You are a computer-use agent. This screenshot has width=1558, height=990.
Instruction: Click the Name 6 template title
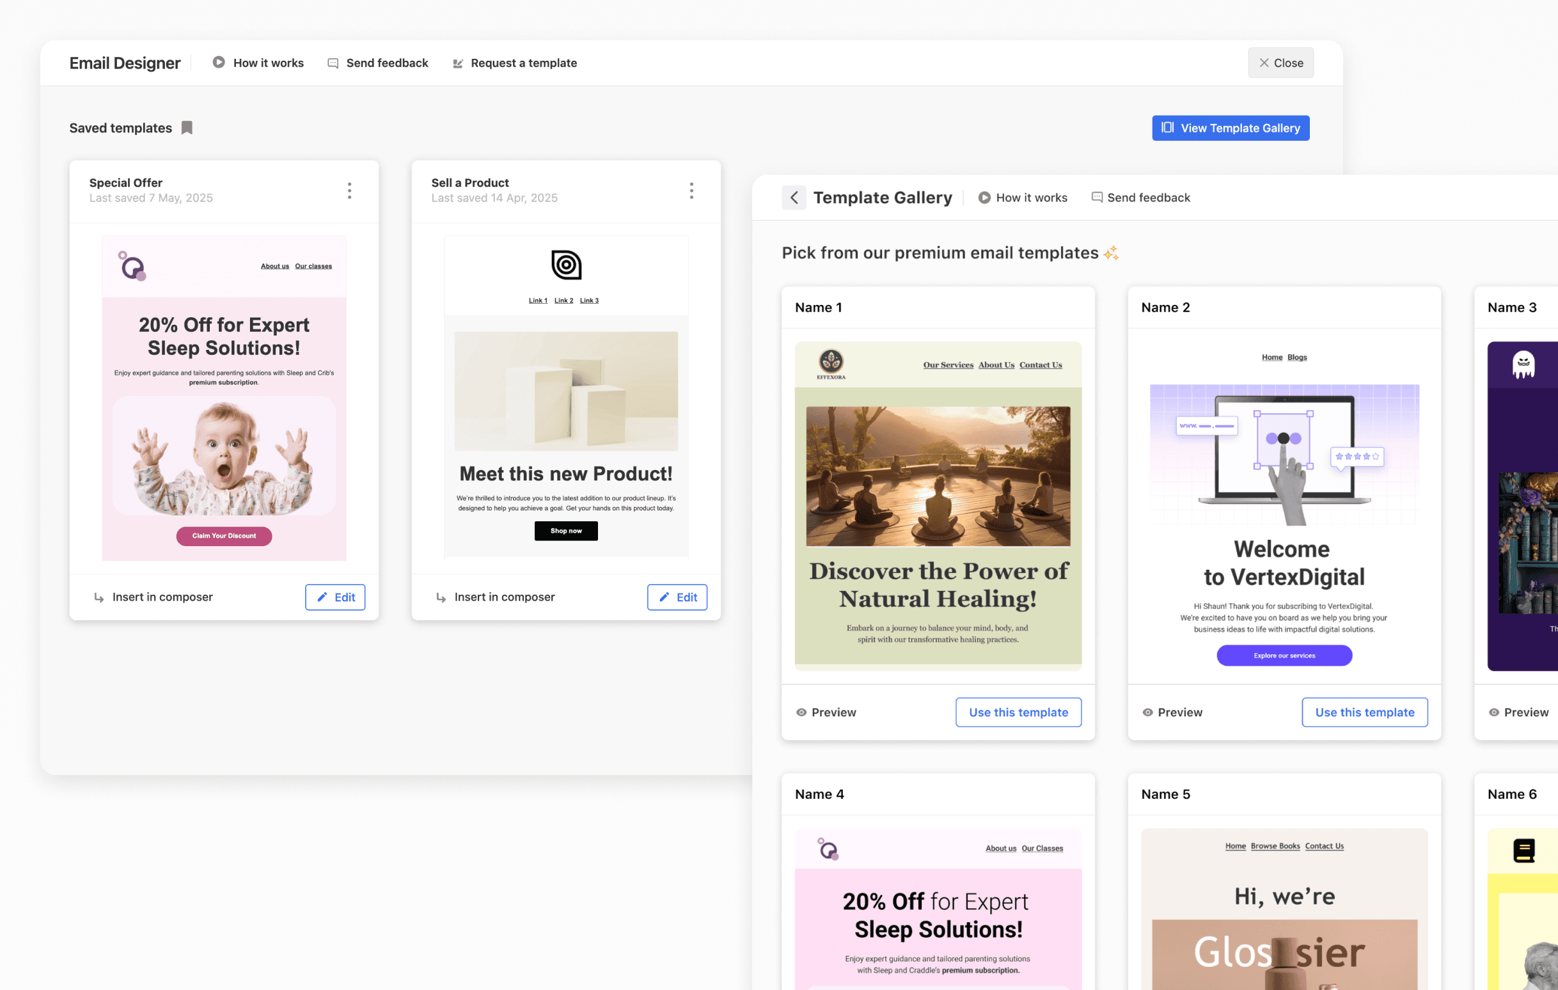[x=1512, y=794]
